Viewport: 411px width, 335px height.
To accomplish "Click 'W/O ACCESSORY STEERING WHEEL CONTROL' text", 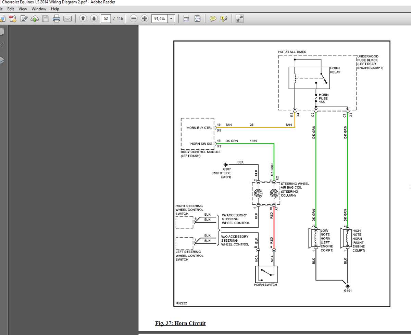I will pos(235,241).
